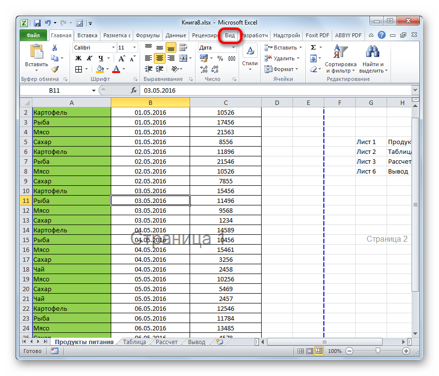Image resolution: width=439 pixels, height=376 pixels.
Task: Toggle bold formatting
Action: 78,58
